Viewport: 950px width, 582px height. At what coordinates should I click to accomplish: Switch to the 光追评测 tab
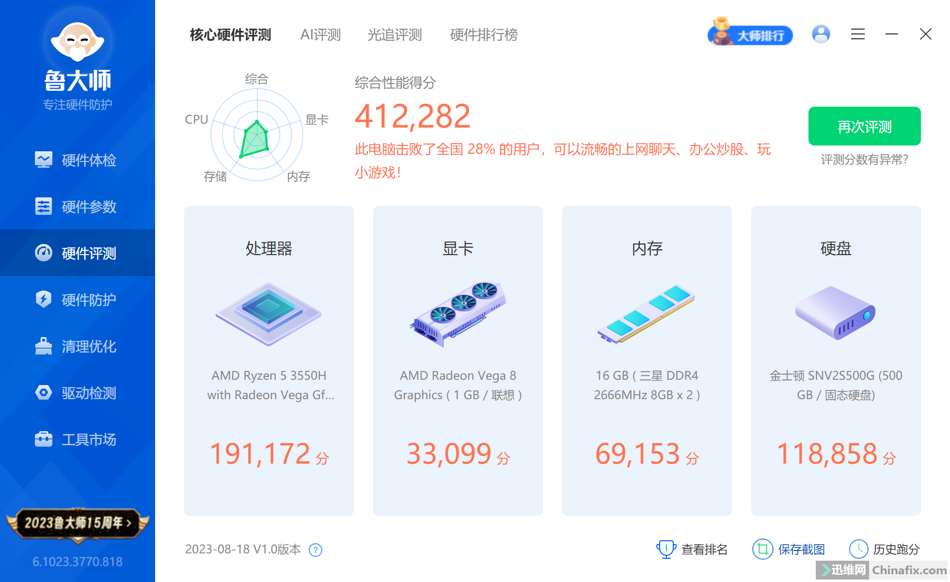coord(395,35)
